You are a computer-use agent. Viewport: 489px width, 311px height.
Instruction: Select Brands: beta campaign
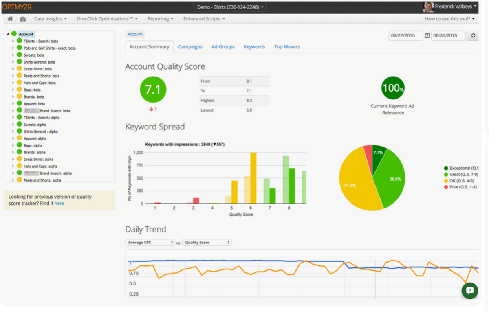(x=33, y=97)
